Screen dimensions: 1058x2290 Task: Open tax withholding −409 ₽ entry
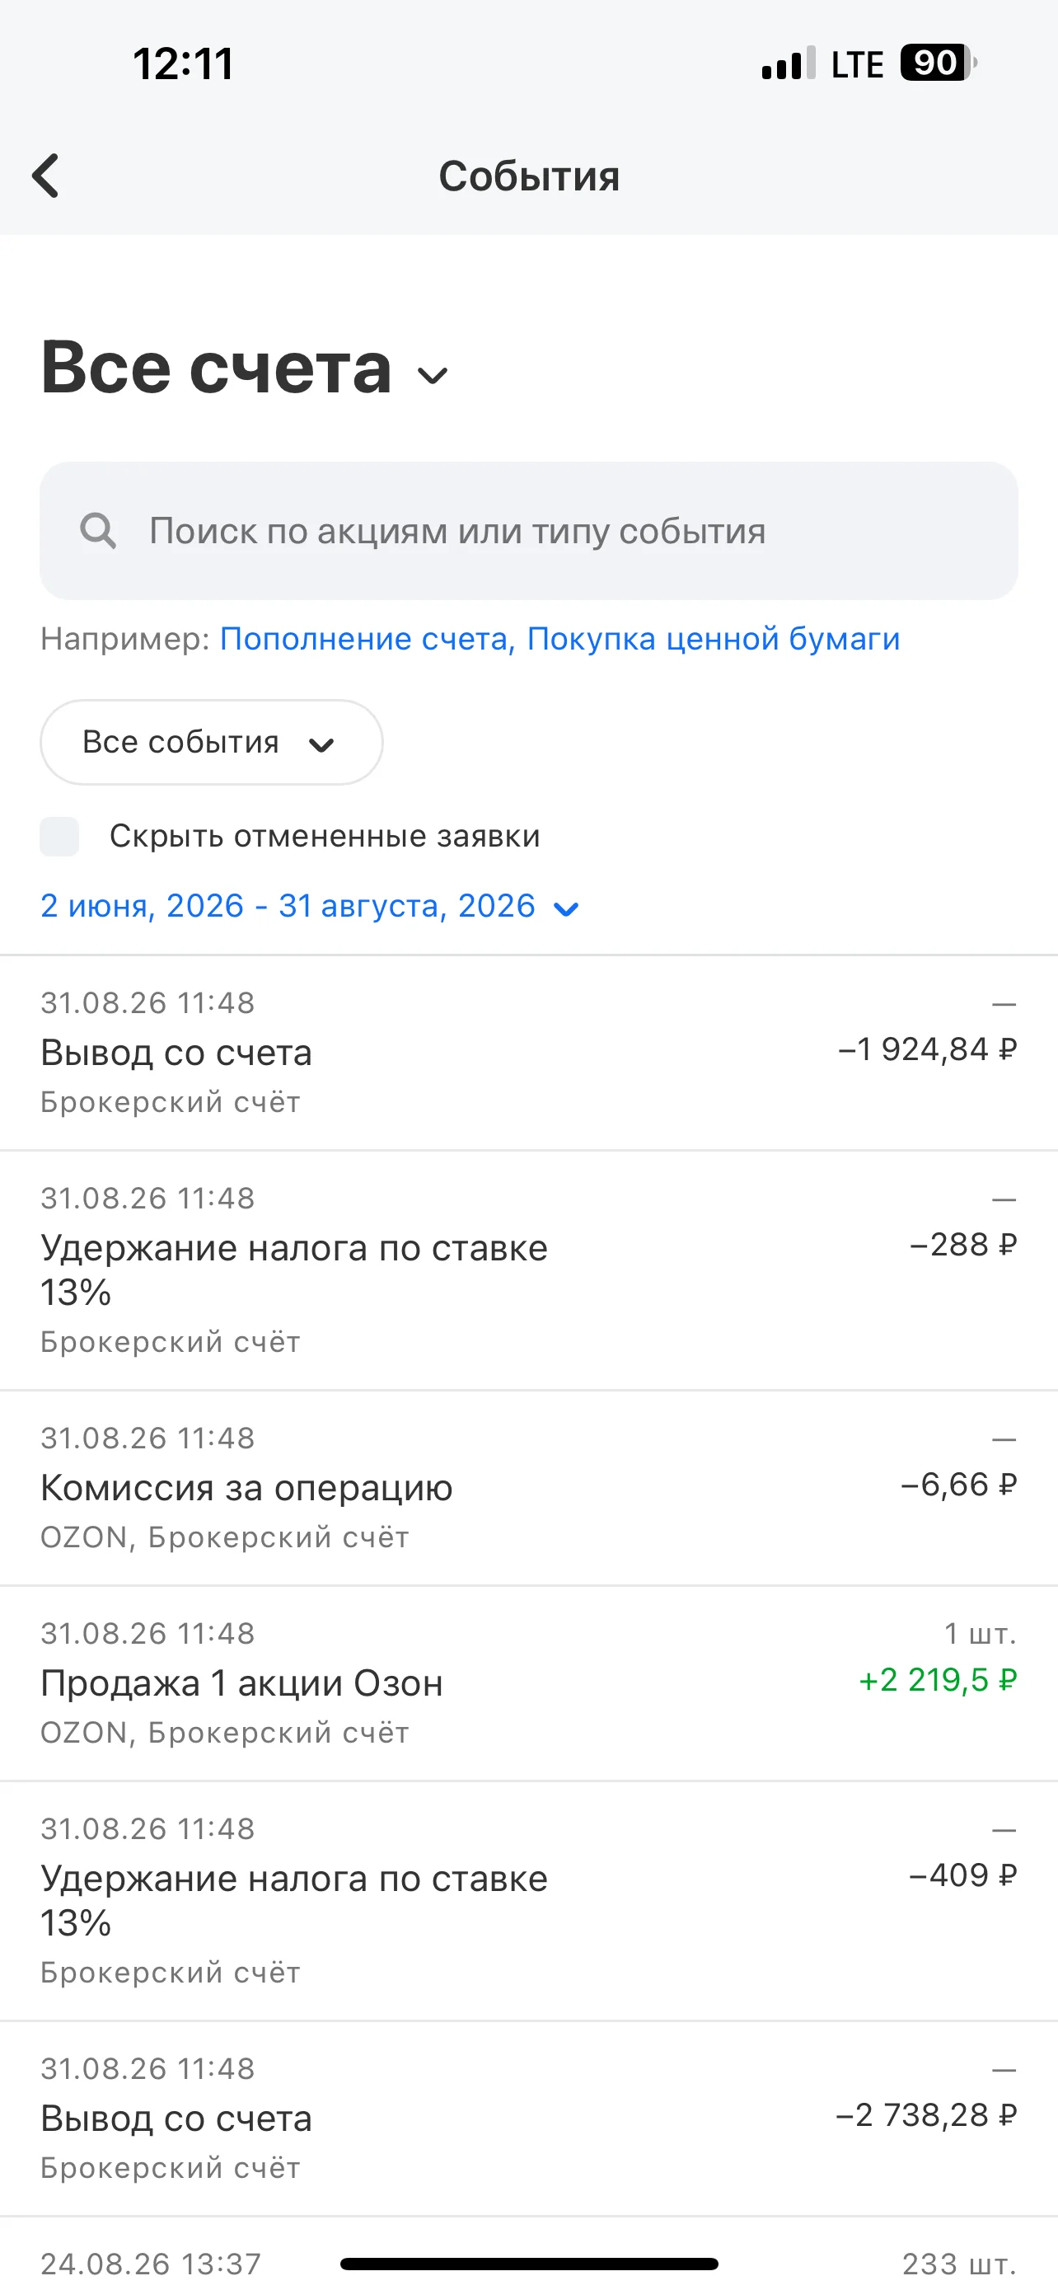tap(528, 1902)
